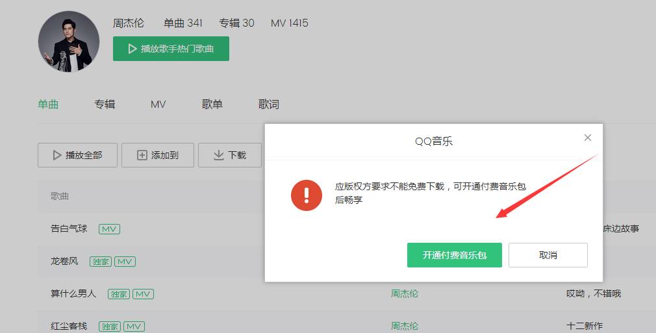Click 取消 in the QQ音乐 dialog
The width and height of the screenshot is (656, 333).
tap(548, 254)
